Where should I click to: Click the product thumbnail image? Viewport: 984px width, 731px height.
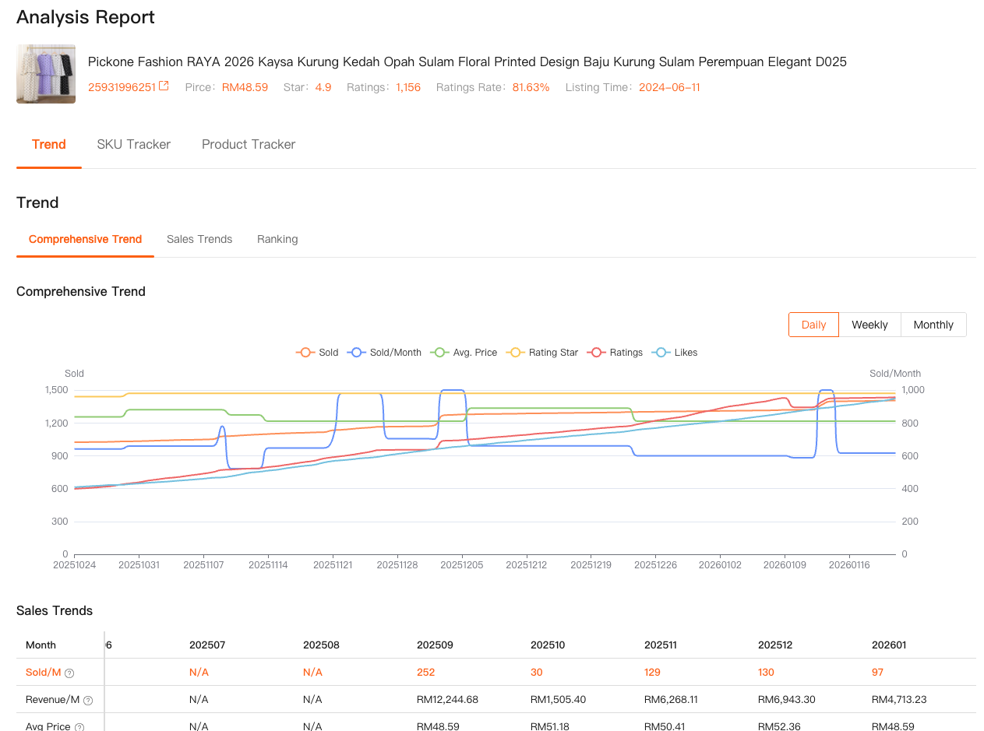[46, 74]
